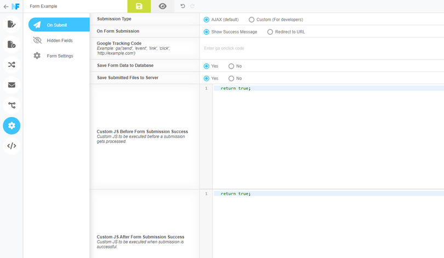Set Save Submitted Files to Server to No

pyautogui.click(x=231, y=78)
